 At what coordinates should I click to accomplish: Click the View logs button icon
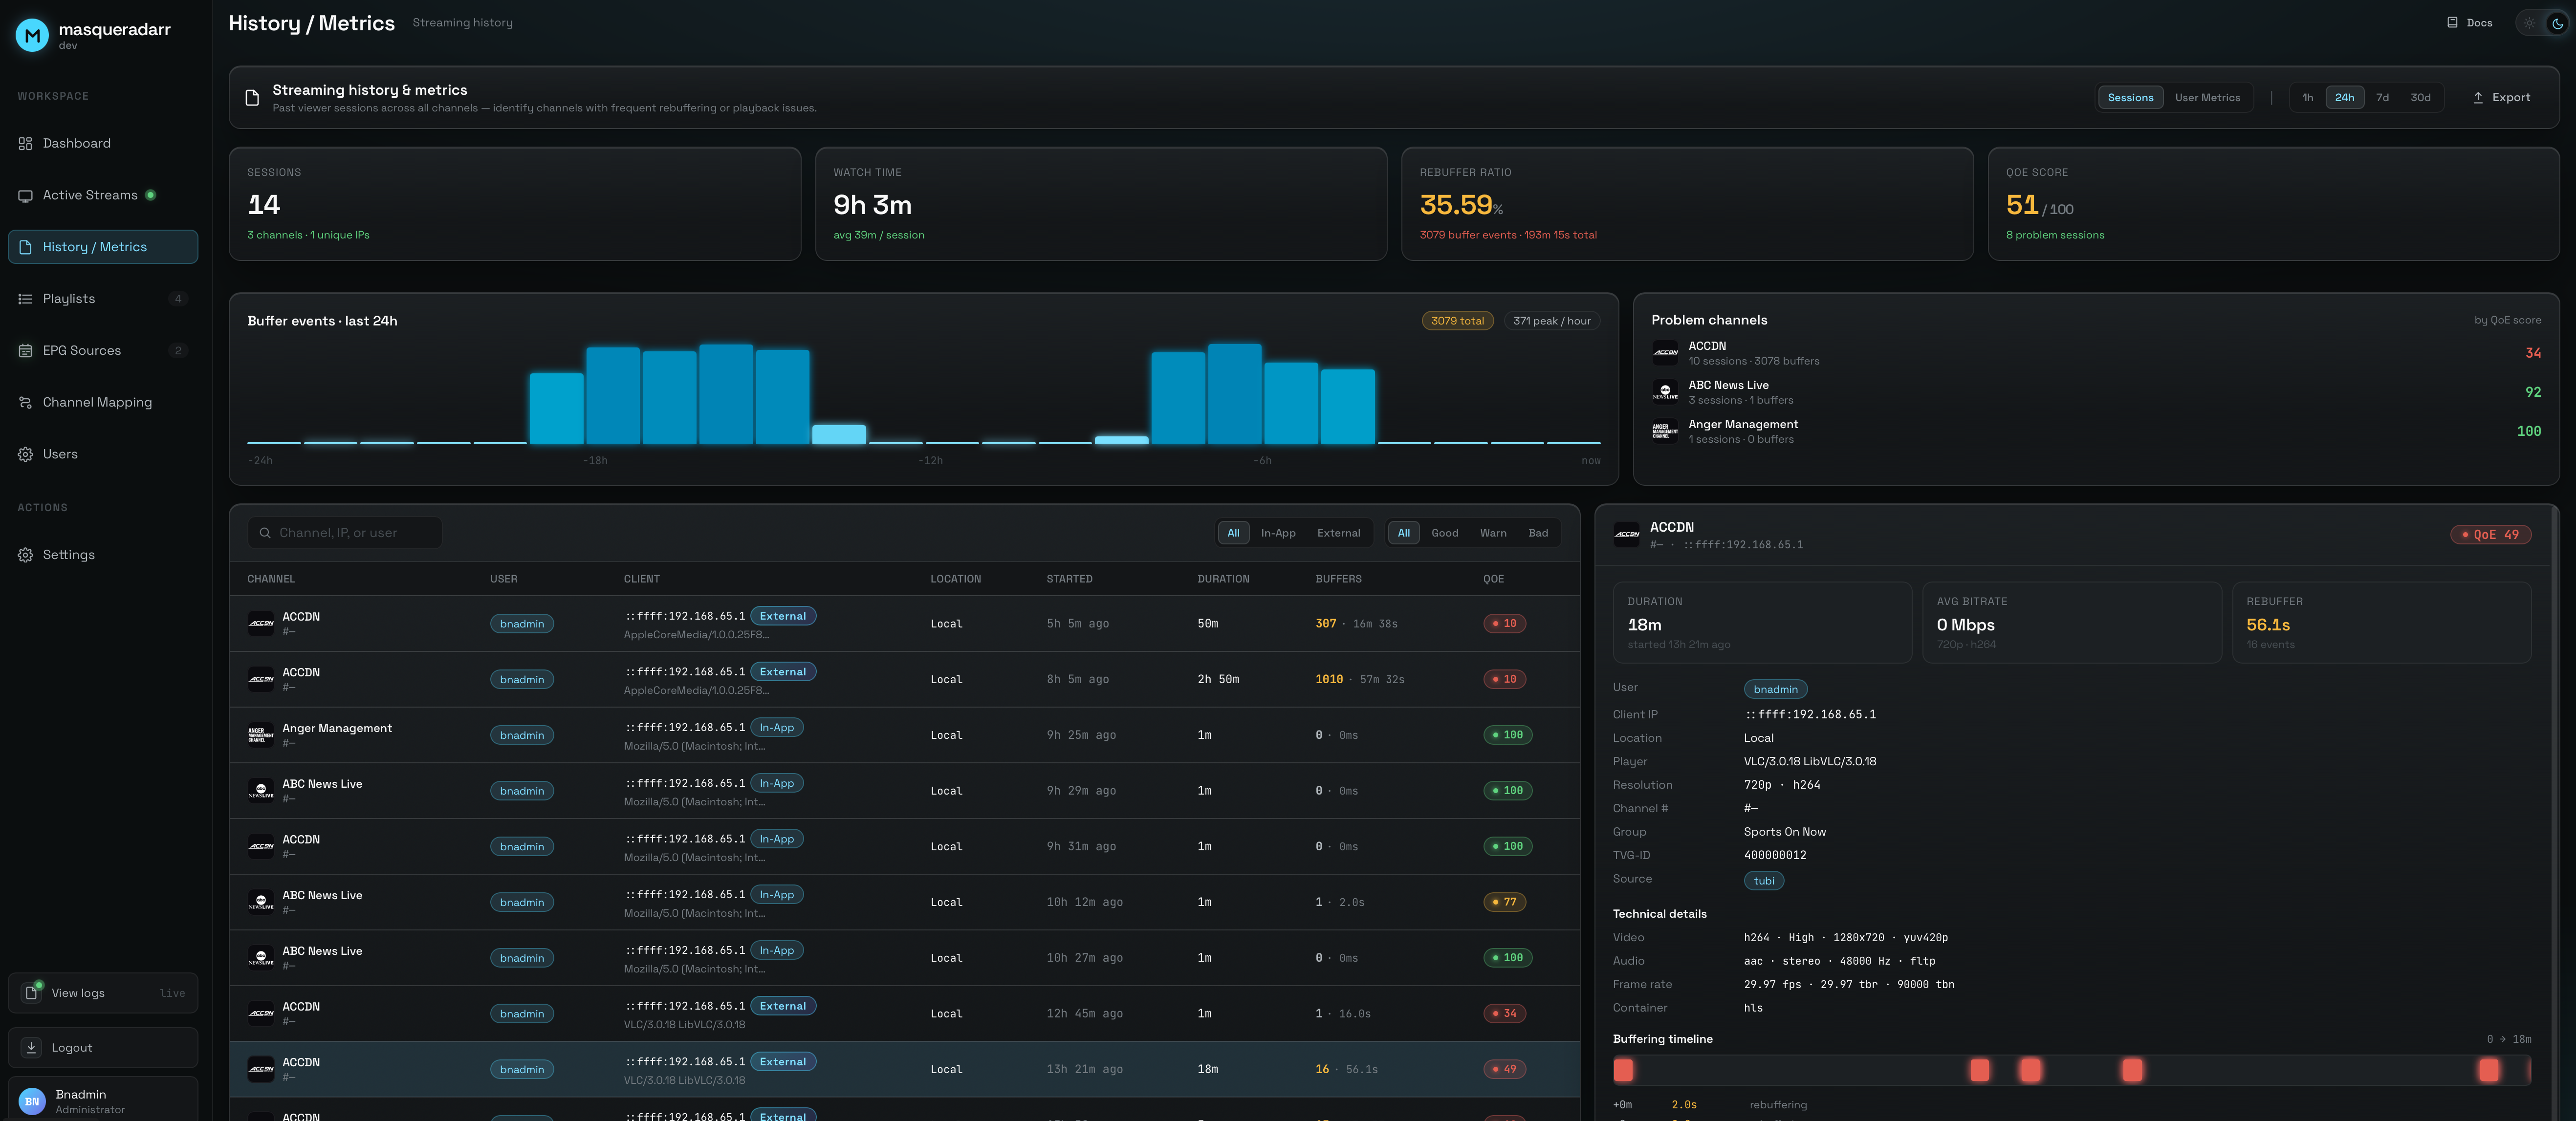click(x=31, y=993)
